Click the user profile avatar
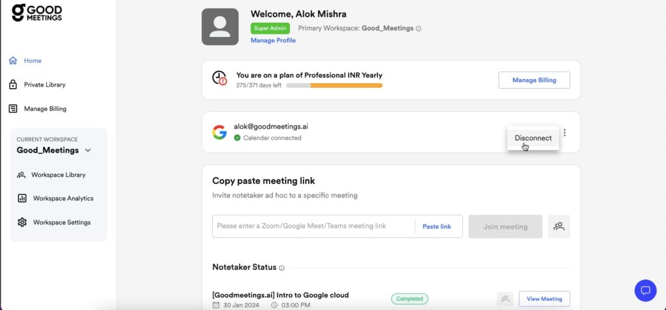Viewport: 666px width, 310px height. [x=220, y=27]
